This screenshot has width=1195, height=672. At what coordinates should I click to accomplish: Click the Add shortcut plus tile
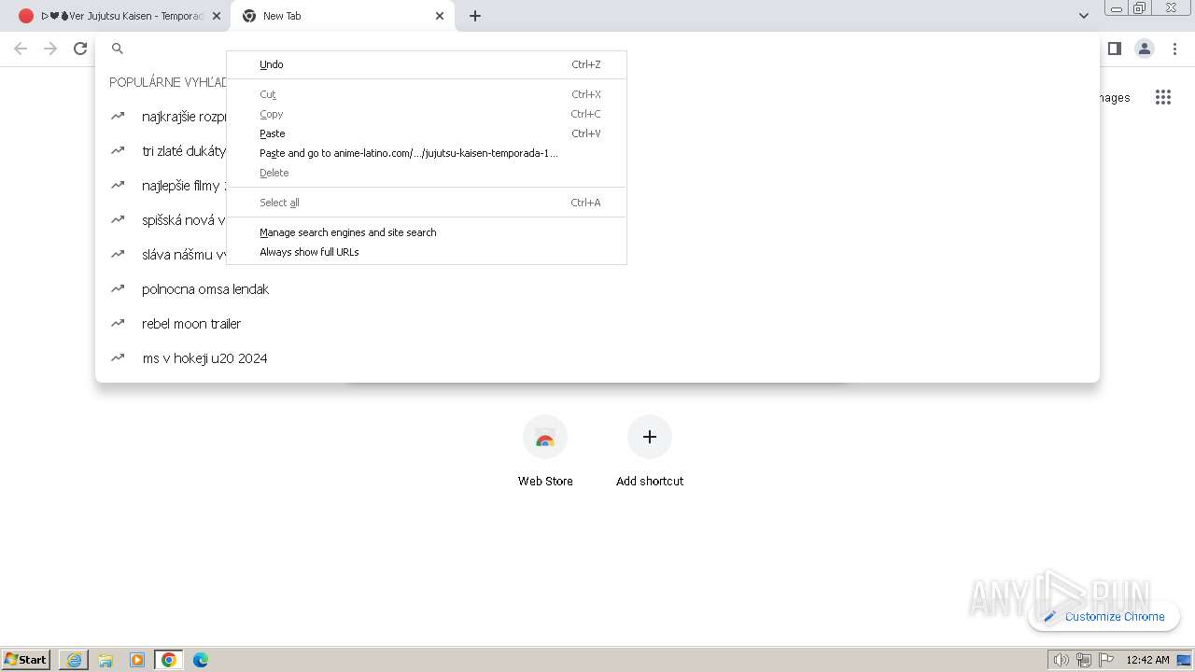point(650,437)
